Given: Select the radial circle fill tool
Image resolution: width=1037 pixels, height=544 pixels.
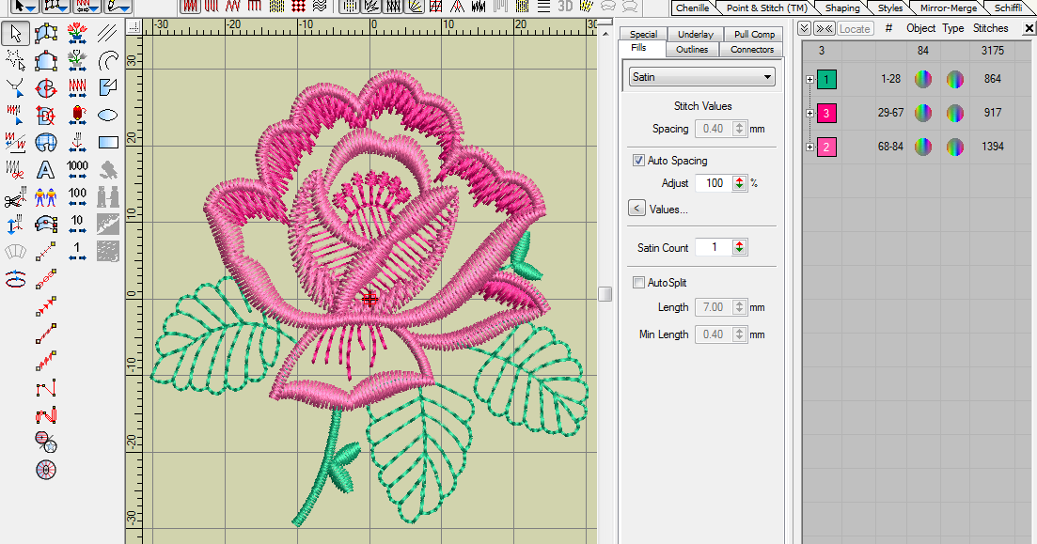Looking at the screenshot, I should (x=46, y=470).
